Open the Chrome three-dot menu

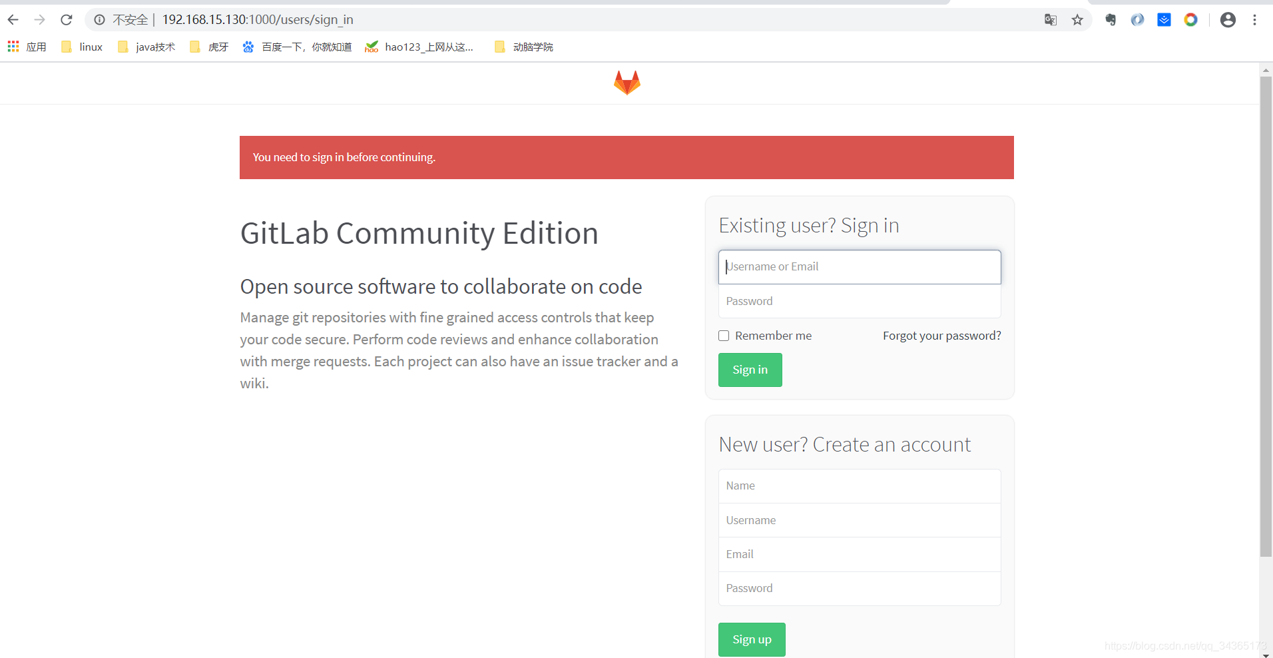click(1254, 20)
